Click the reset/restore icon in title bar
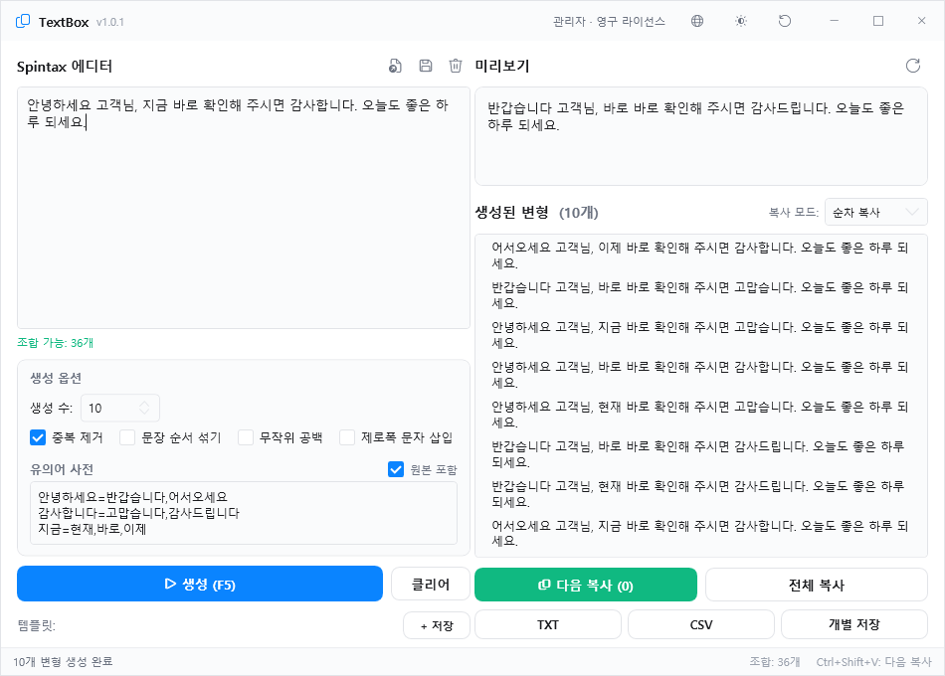The height and width of the screenshot is (676, 945). (784, 21)
